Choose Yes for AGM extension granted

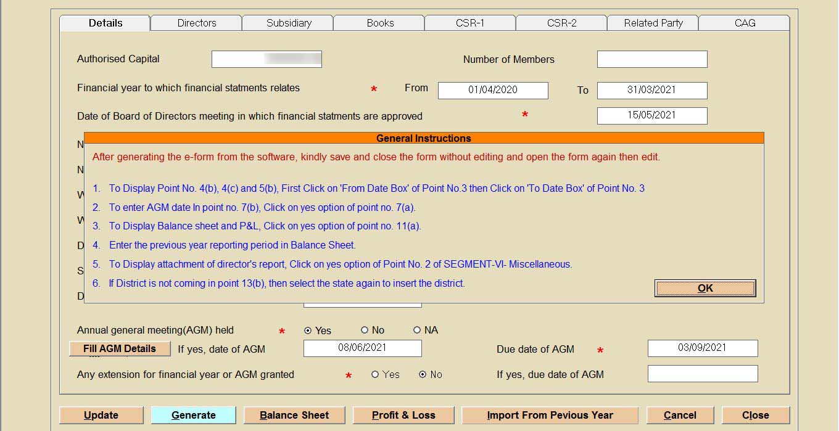click(x=375, y=374)
